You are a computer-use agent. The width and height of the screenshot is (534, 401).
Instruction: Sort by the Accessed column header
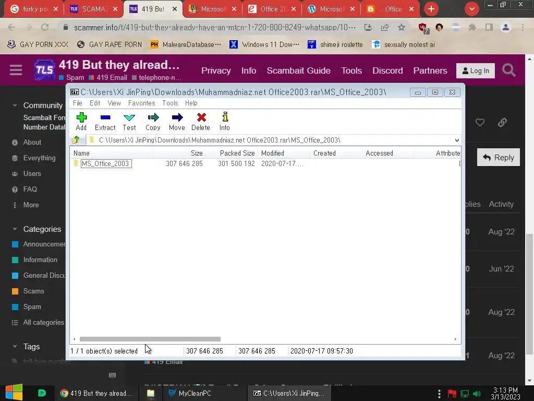(388, 153)
